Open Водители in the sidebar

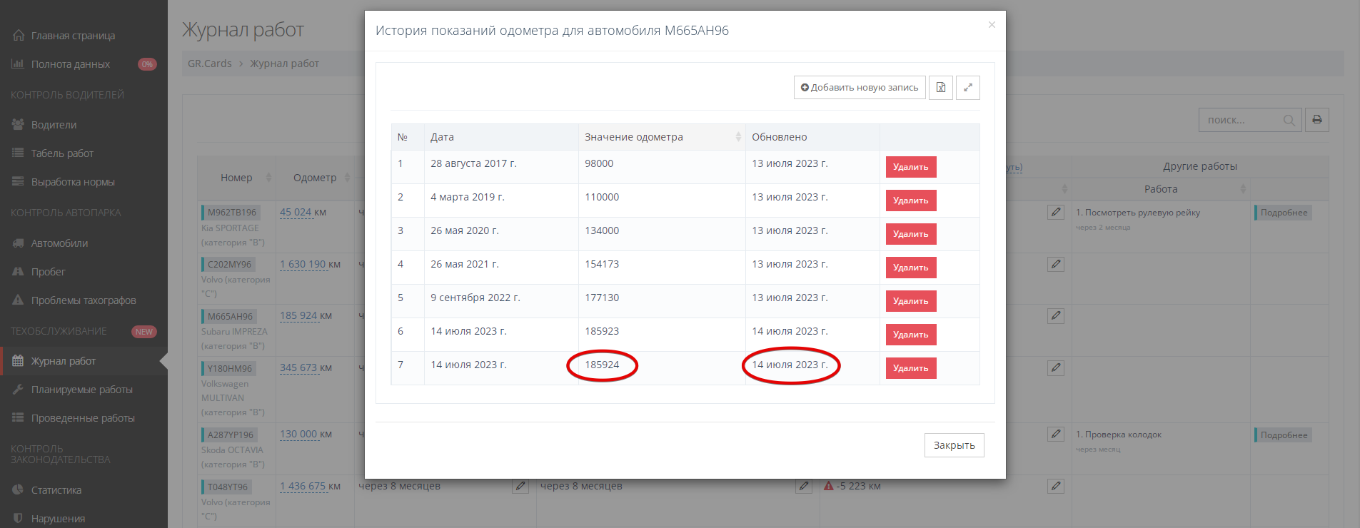point(54,125)
